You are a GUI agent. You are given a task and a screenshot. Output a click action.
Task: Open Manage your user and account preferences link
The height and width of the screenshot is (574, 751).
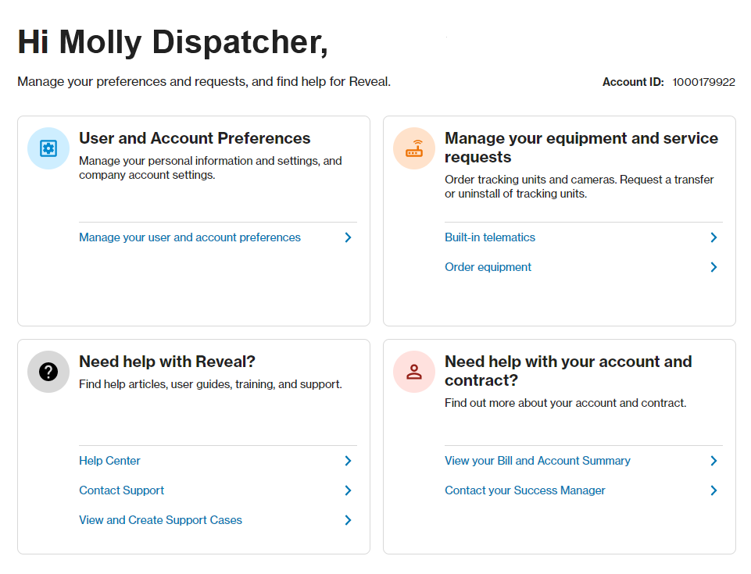[190, 237]
